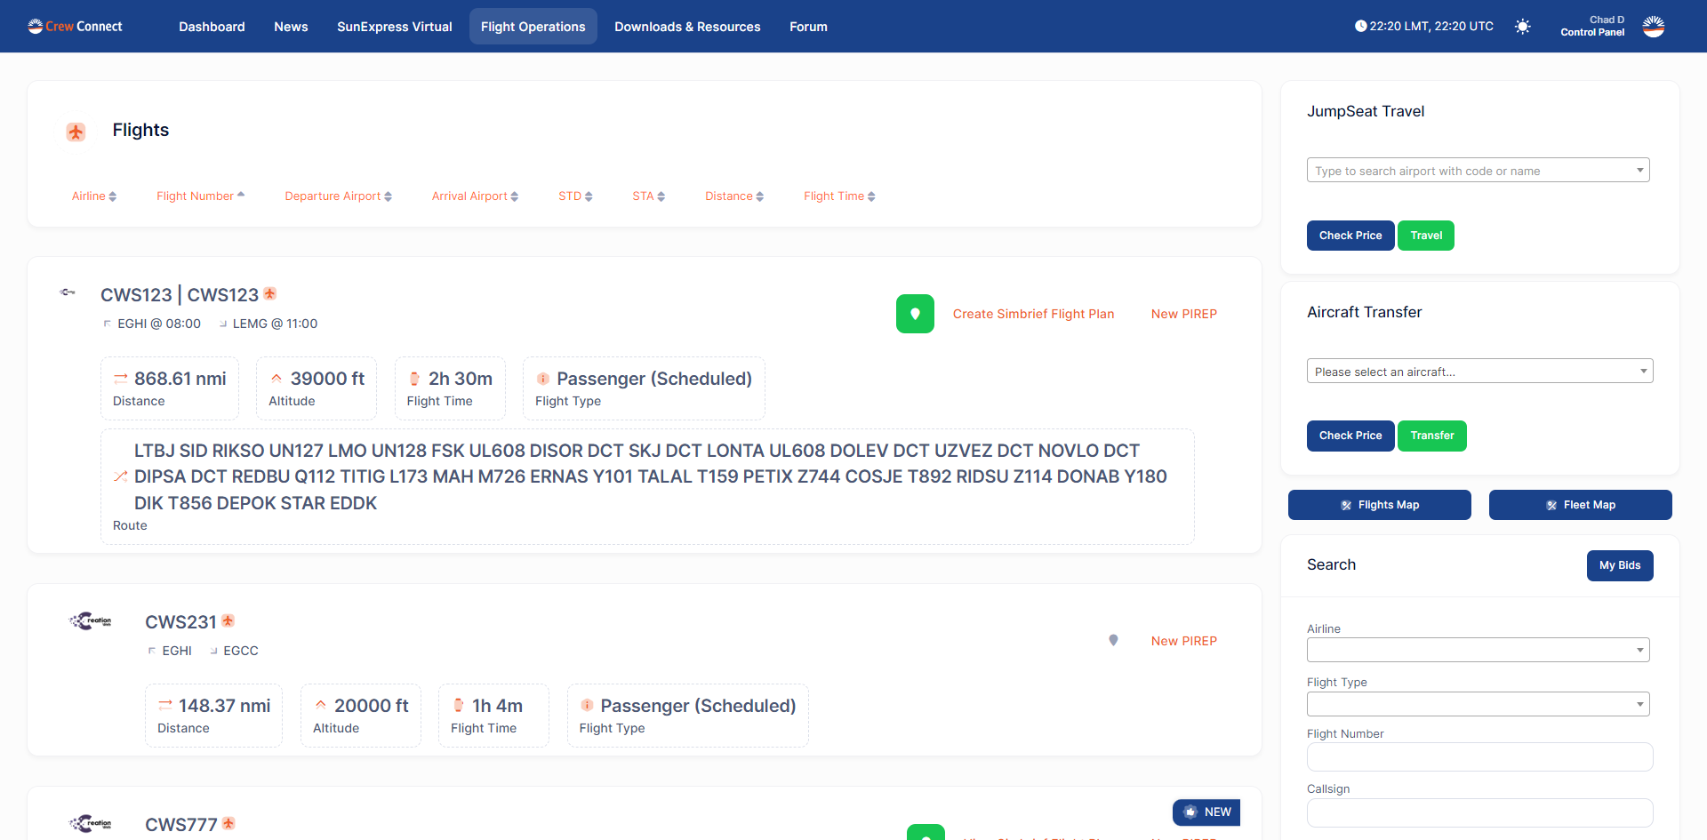Open the Flight Type dropdown
Viewport: 1707px width, 840px height.
point(1477,703)
